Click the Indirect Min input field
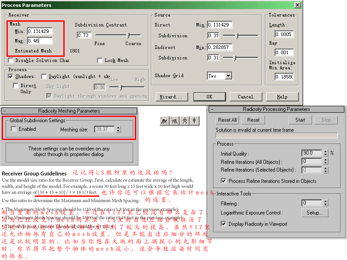Screen dimensions: 347x260 tap(220, 47)
